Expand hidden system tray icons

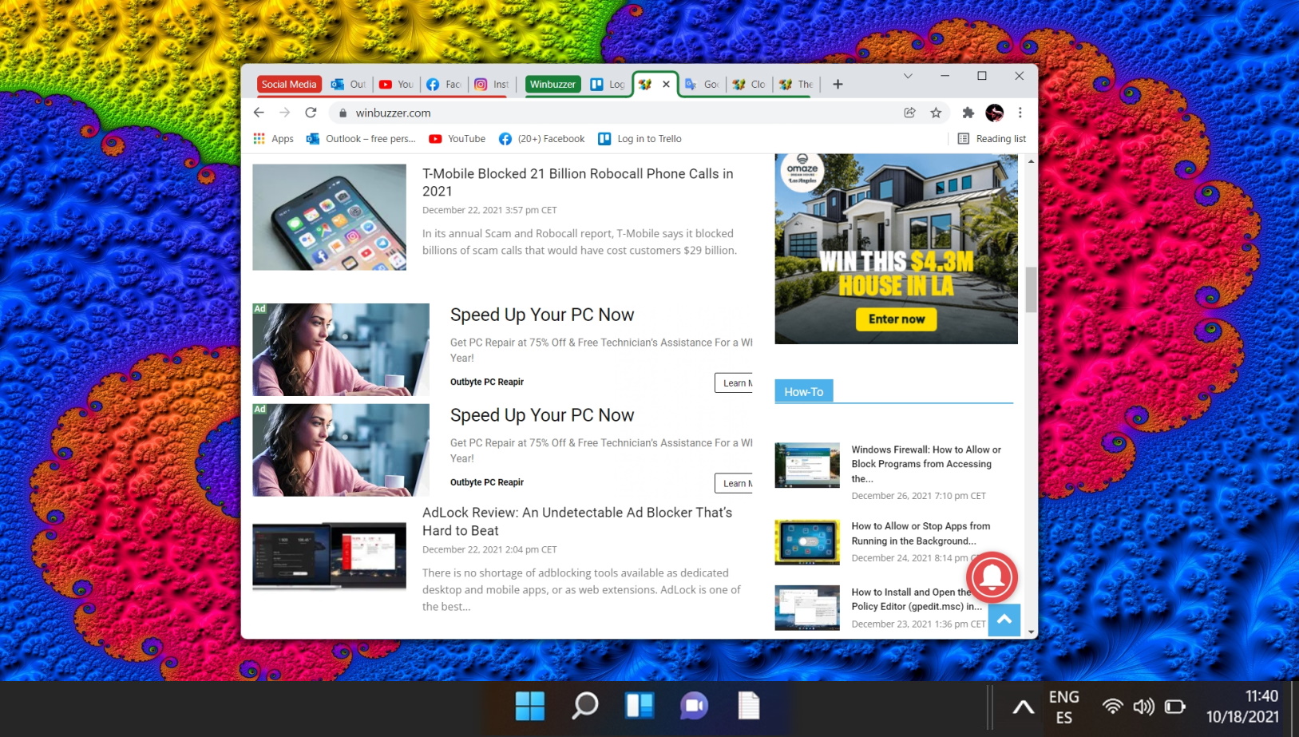1022,706
